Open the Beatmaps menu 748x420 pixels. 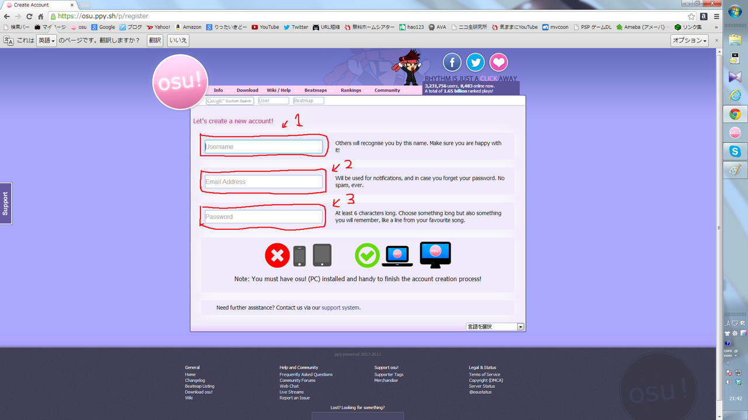316,90
